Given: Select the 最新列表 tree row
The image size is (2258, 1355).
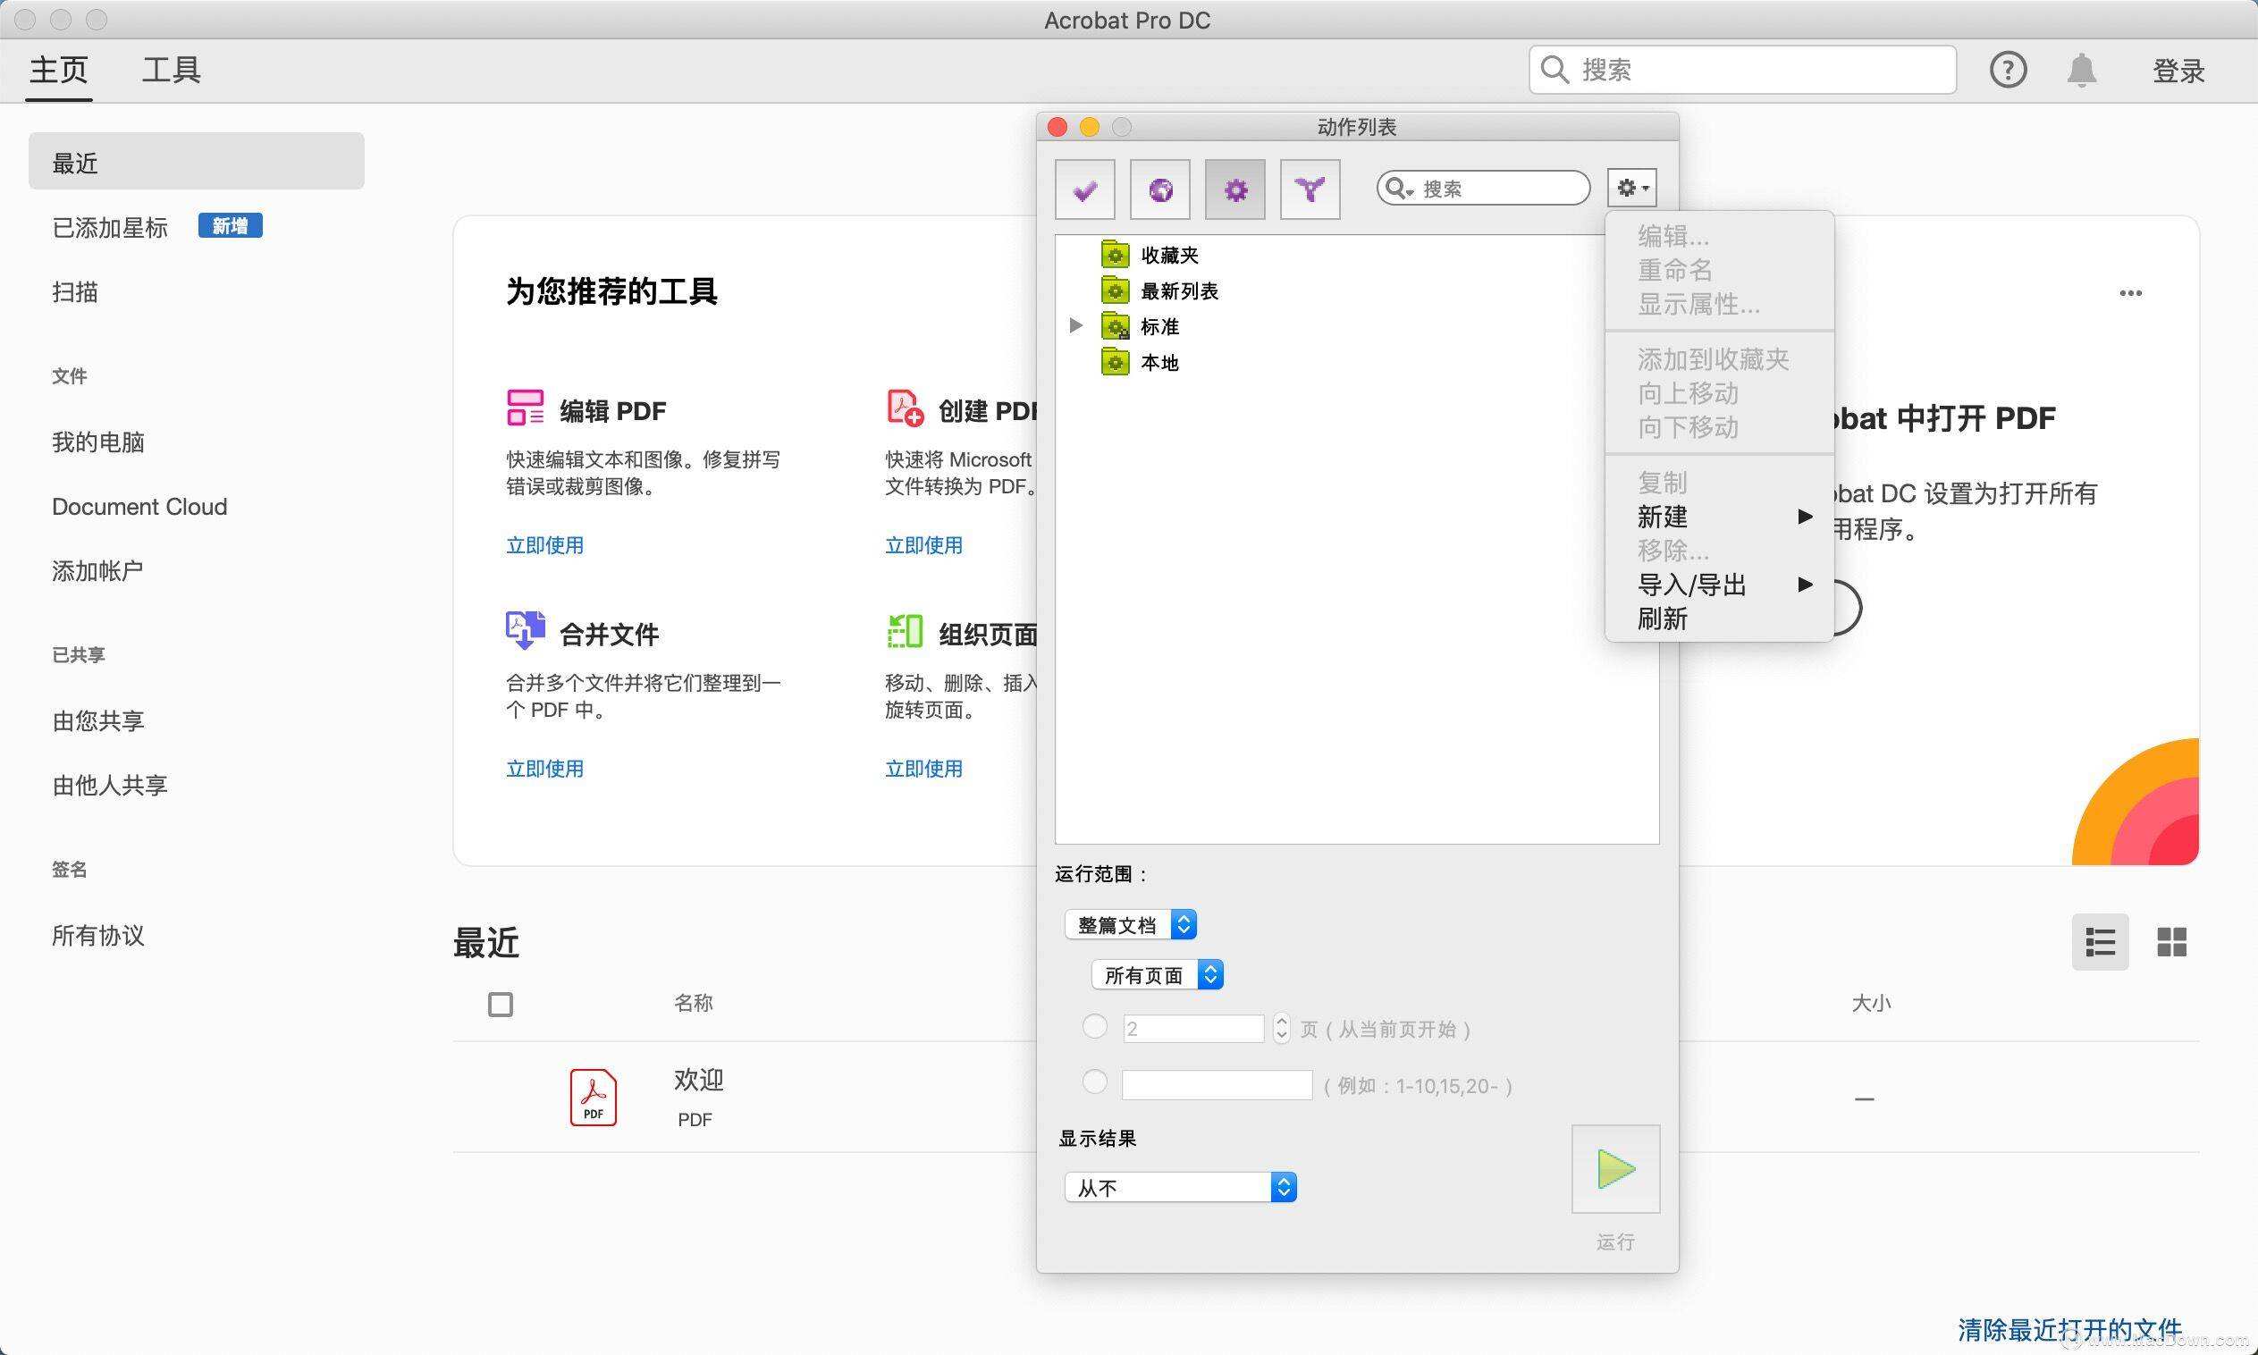Looking at the screenshot, I should [1357, 290].
